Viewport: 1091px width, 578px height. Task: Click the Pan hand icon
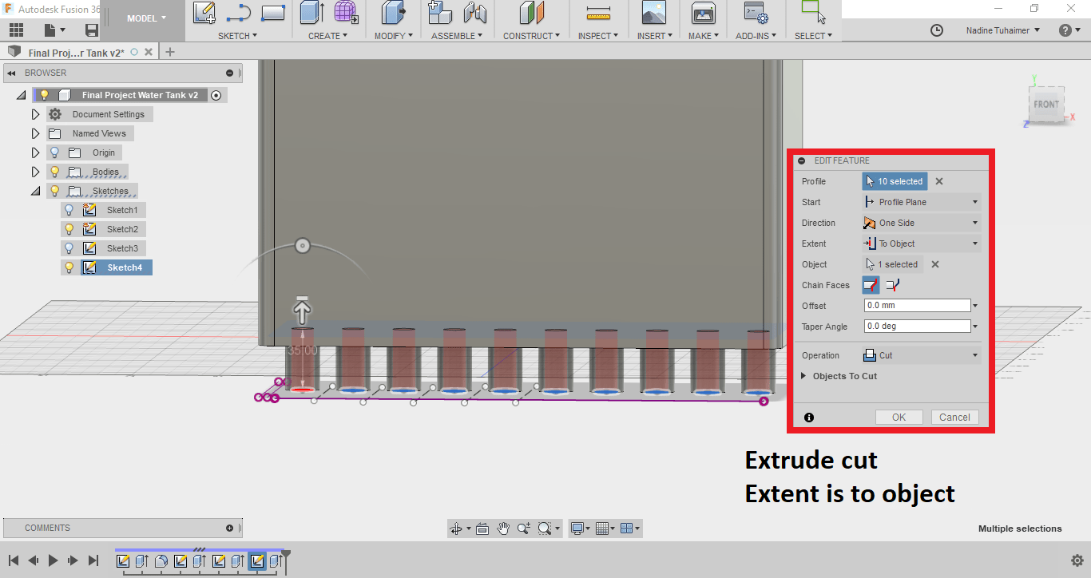pos(503,529)
